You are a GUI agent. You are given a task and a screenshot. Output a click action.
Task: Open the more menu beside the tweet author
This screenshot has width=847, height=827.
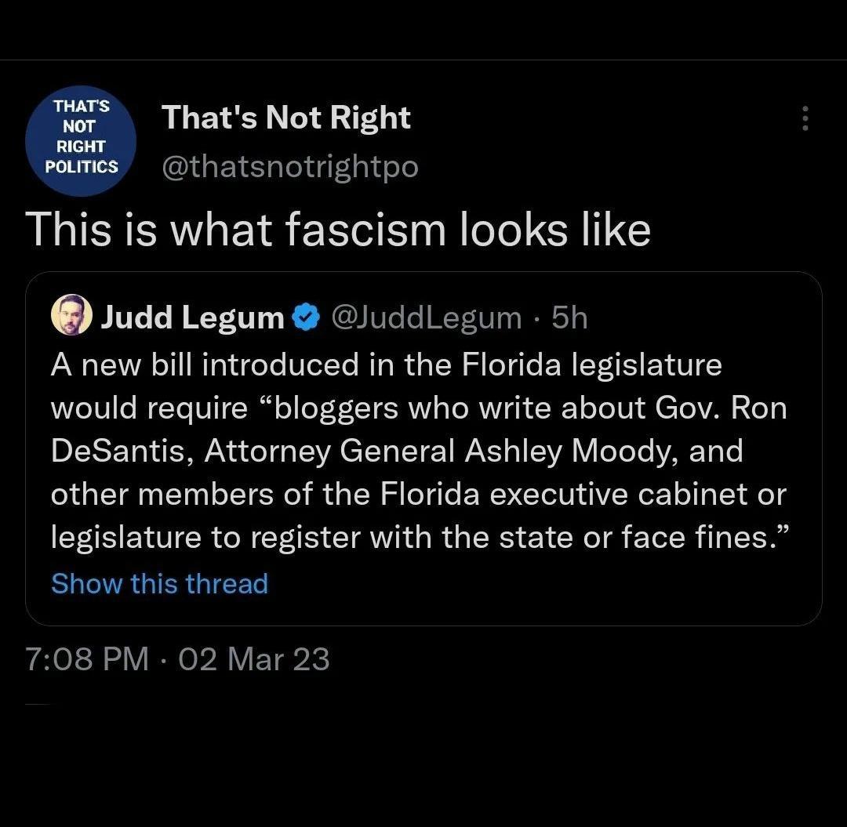coord(805,119)
